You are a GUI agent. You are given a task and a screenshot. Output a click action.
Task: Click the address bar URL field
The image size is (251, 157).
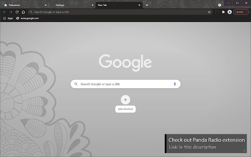point(120,12)
